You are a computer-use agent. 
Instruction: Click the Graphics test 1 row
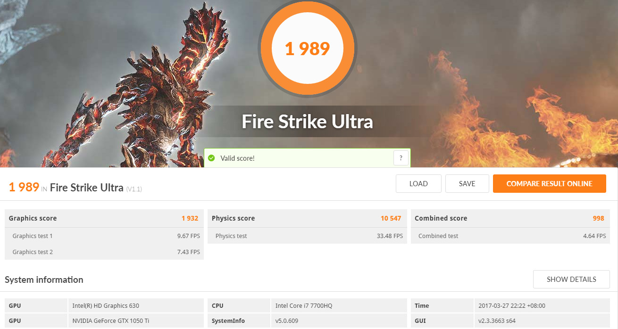coord(104,236)
